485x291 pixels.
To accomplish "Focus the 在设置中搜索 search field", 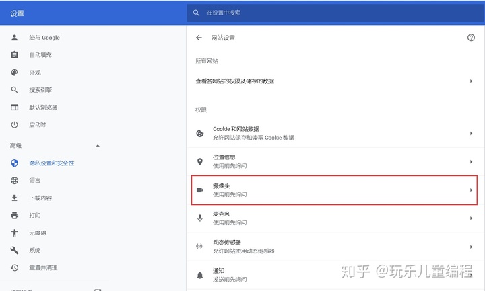I will (x=335, y=13).
